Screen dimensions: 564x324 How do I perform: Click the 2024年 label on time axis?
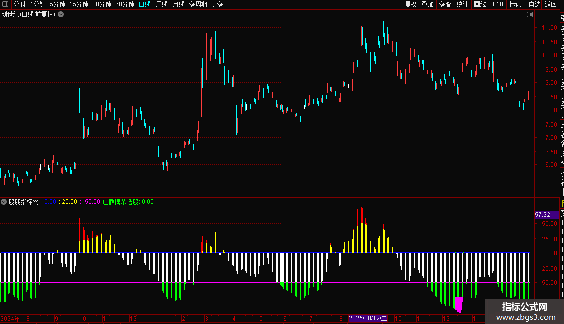10,318
